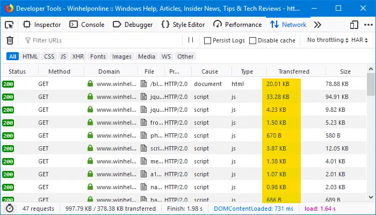This screenshot has height=215, width=376.
Task: Select 'document' cause cell
Action: (x=208, y=84)
